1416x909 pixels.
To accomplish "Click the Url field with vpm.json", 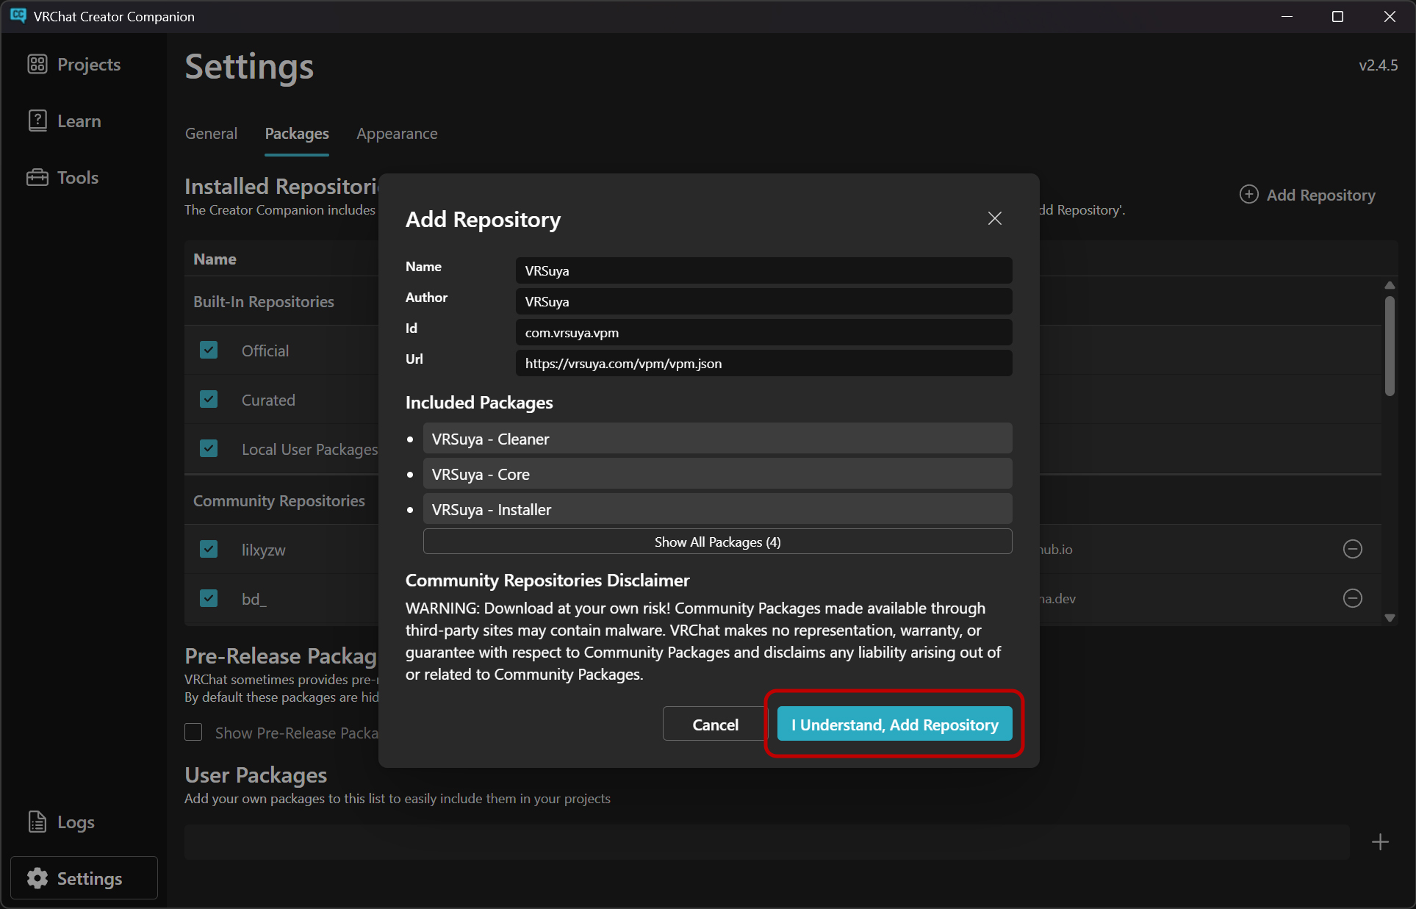I will (763, 363).
